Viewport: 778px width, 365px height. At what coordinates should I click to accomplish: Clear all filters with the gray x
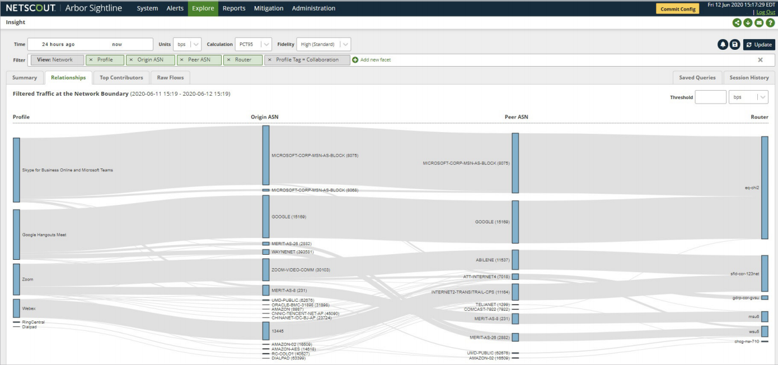tap(760, 60)
